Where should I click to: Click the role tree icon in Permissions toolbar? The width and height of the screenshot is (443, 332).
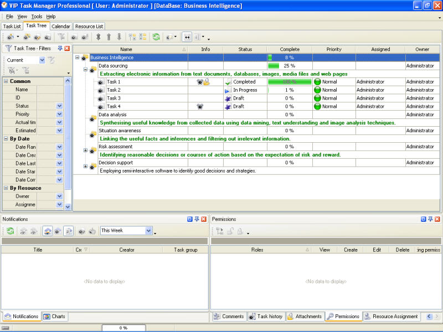pyautogui.click(x=219, y=231)
